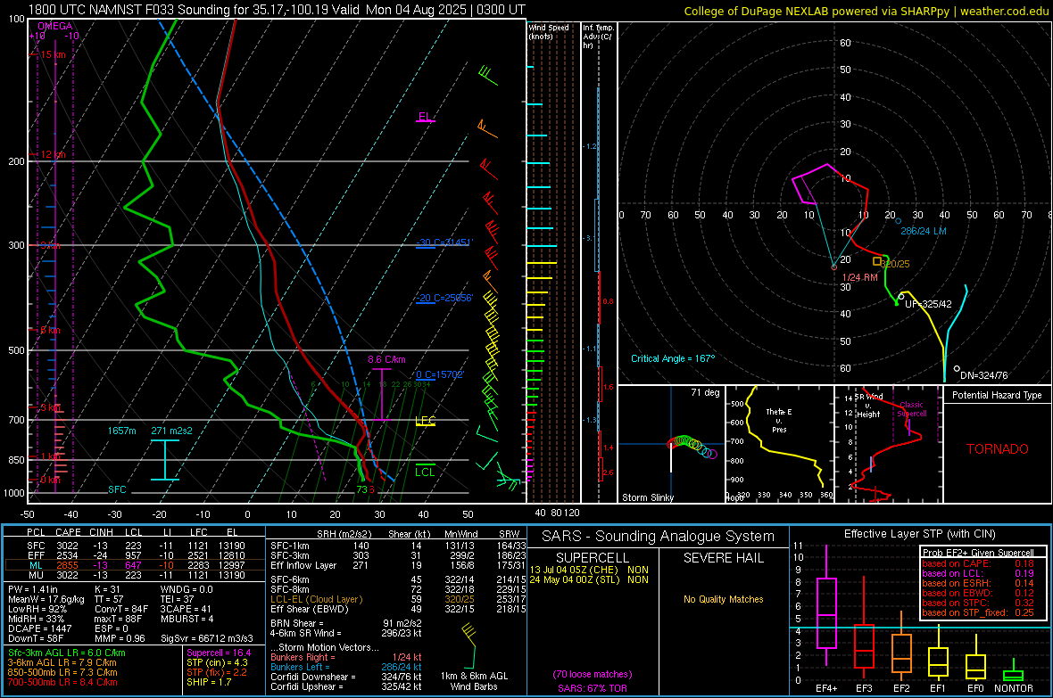Click the SHIP = 1.7 value

click(x=209, y=683)
